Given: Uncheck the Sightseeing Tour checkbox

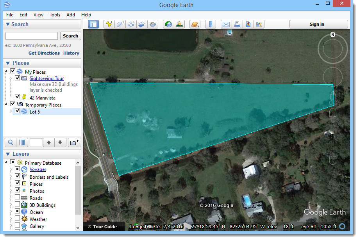Looking at the screenshot, I should point(18,78).
